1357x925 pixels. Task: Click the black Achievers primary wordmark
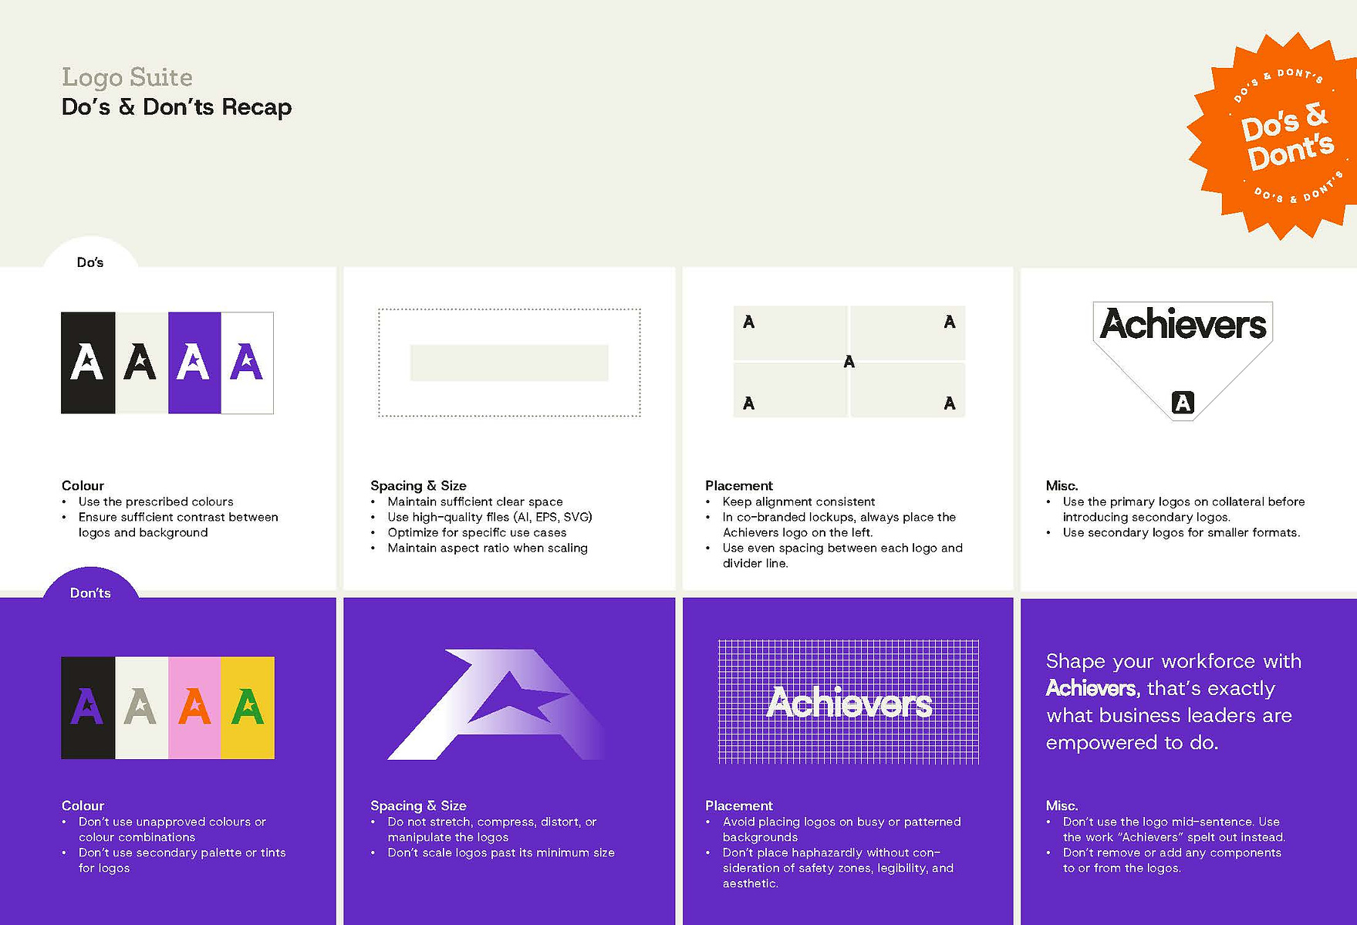(1183, 324)
